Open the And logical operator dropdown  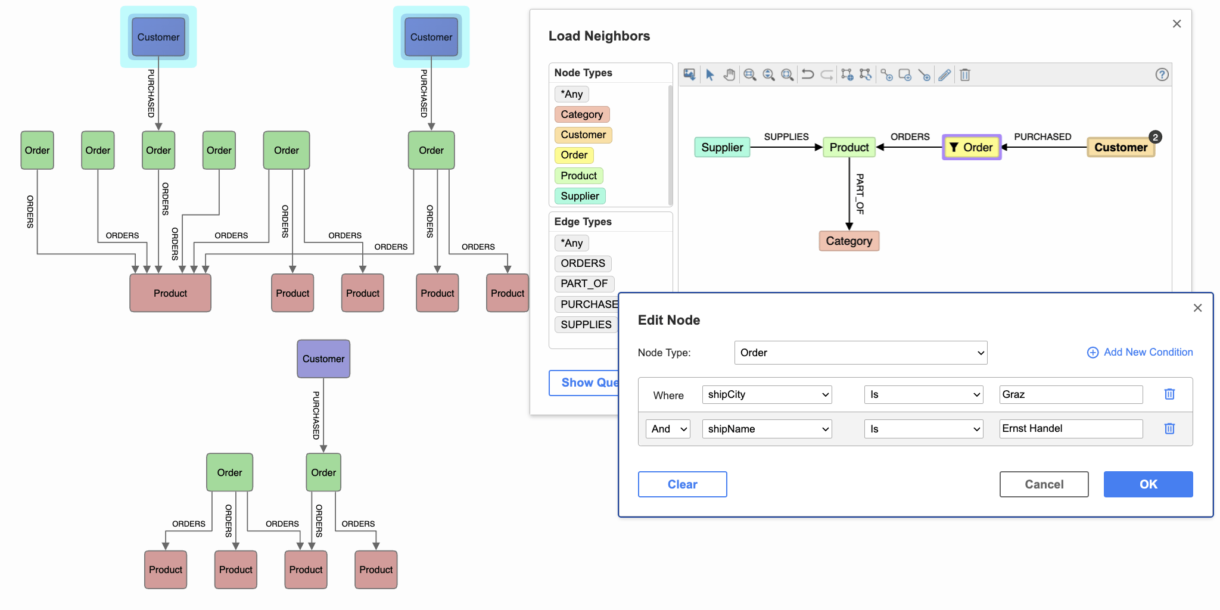(668, 429)
